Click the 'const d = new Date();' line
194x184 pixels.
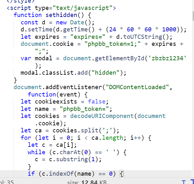pyautogui.click(x=58, y=22)
